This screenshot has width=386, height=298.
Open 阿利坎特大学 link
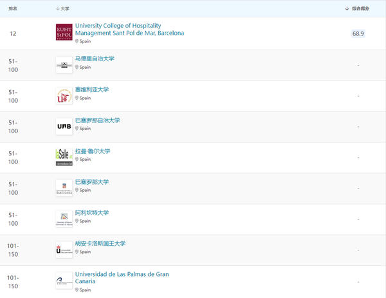pyautogui.click(x=92, y=212)
